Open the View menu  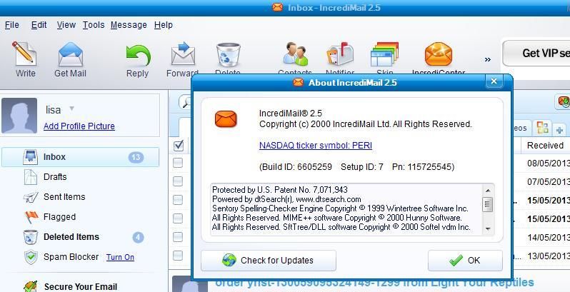tap(66, 25)
